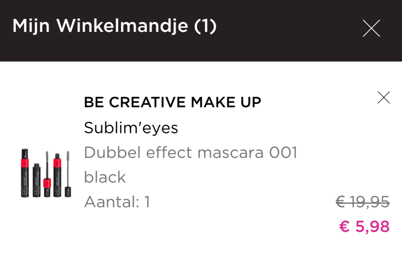Image resolution: width=402 pixels, height=259 pixels.
Task: Select the brand name above the product title
Action: [172, 102]
